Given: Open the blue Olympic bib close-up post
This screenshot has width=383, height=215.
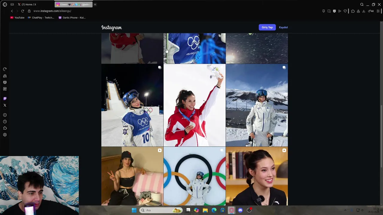Looking at the screenshot, I should 194,48.
